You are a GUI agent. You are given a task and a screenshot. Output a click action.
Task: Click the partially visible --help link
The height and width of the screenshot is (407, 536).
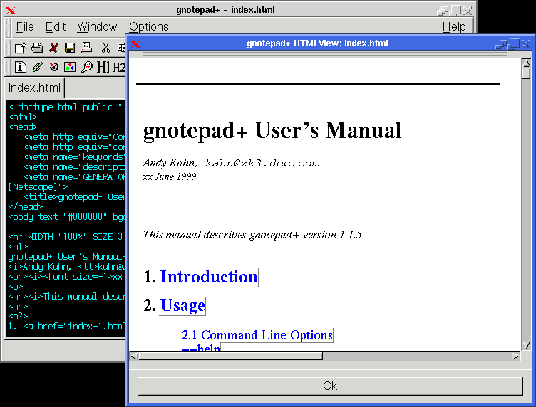[x=201, y=347]
